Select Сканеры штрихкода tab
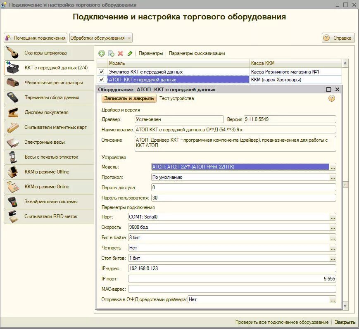359x330 pixels. (49, 53)
